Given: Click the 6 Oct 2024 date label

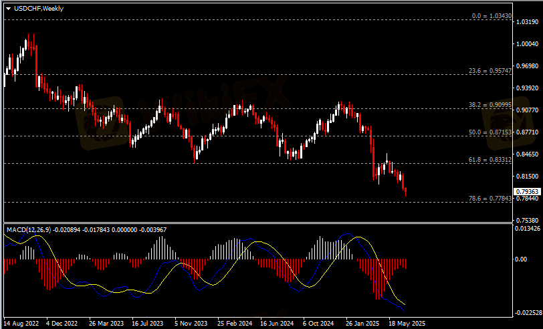Looking at the screenshot, I should 318,324.
